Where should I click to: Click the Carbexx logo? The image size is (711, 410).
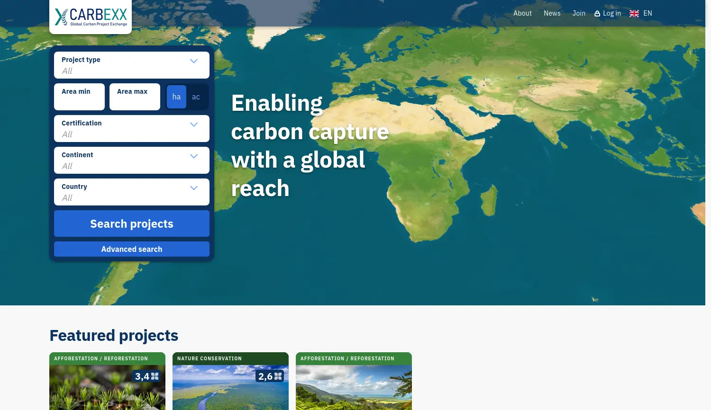pyautogui.click(x=91, y=17)
